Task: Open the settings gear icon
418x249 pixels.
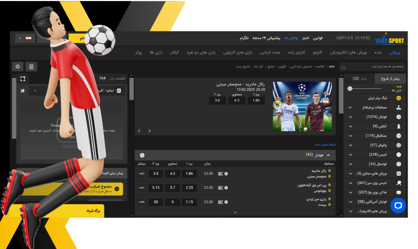Action: pos(17,66)
